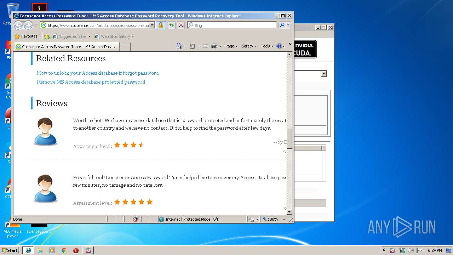Click the network tray icon
The width and height of the screenshot is (453, 255).
point(402,250)
